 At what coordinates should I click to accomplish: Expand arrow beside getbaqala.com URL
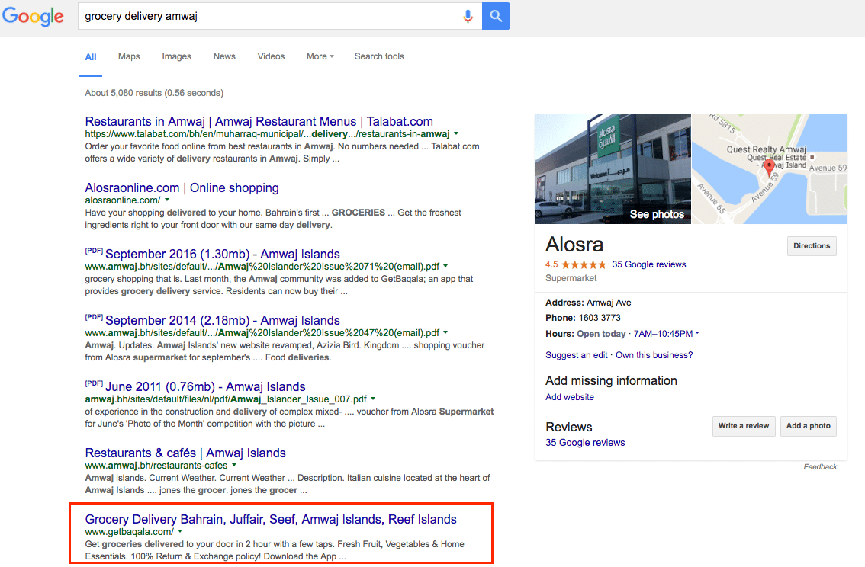(180, 532)
